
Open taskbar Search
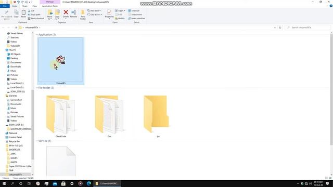[12, 183]
